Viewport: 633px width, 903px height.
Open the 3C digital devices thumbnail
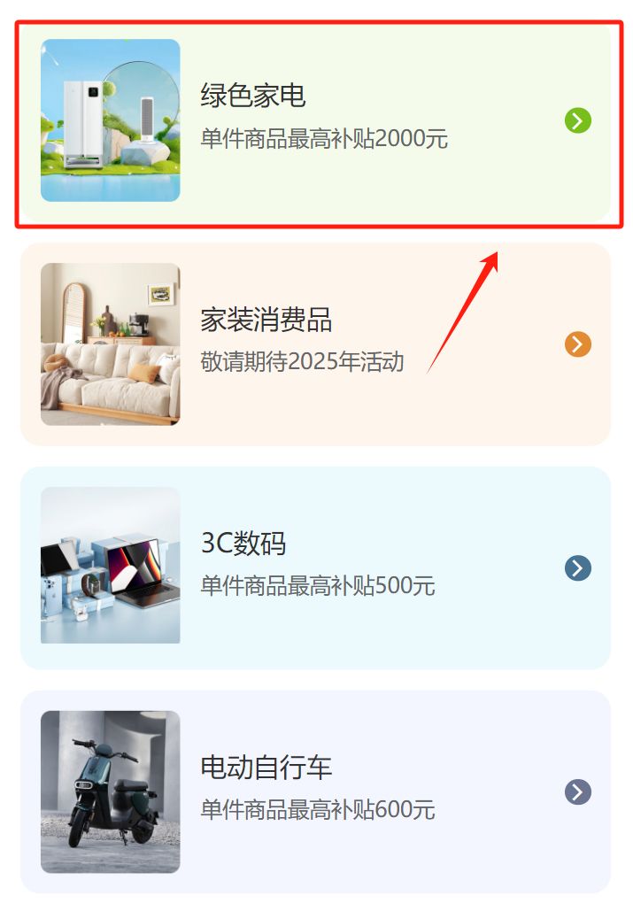coord(110,565)
